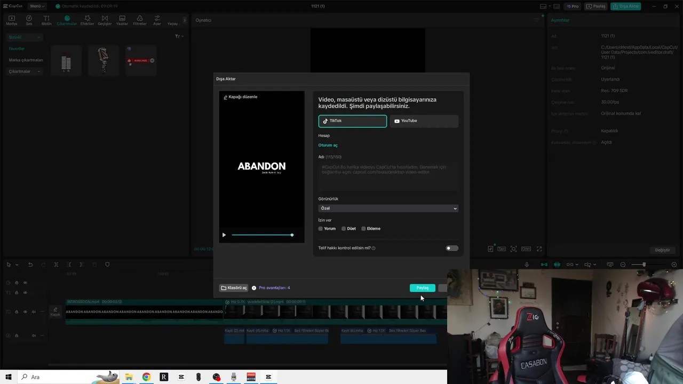Click the Dışa Aktar export button
This screenshot has width=683, height=384.
click(626, 6)
